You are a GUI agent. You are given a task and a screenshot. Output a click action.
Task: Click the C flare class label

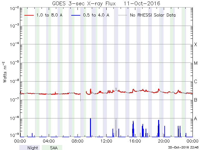[x=196, y=82]
